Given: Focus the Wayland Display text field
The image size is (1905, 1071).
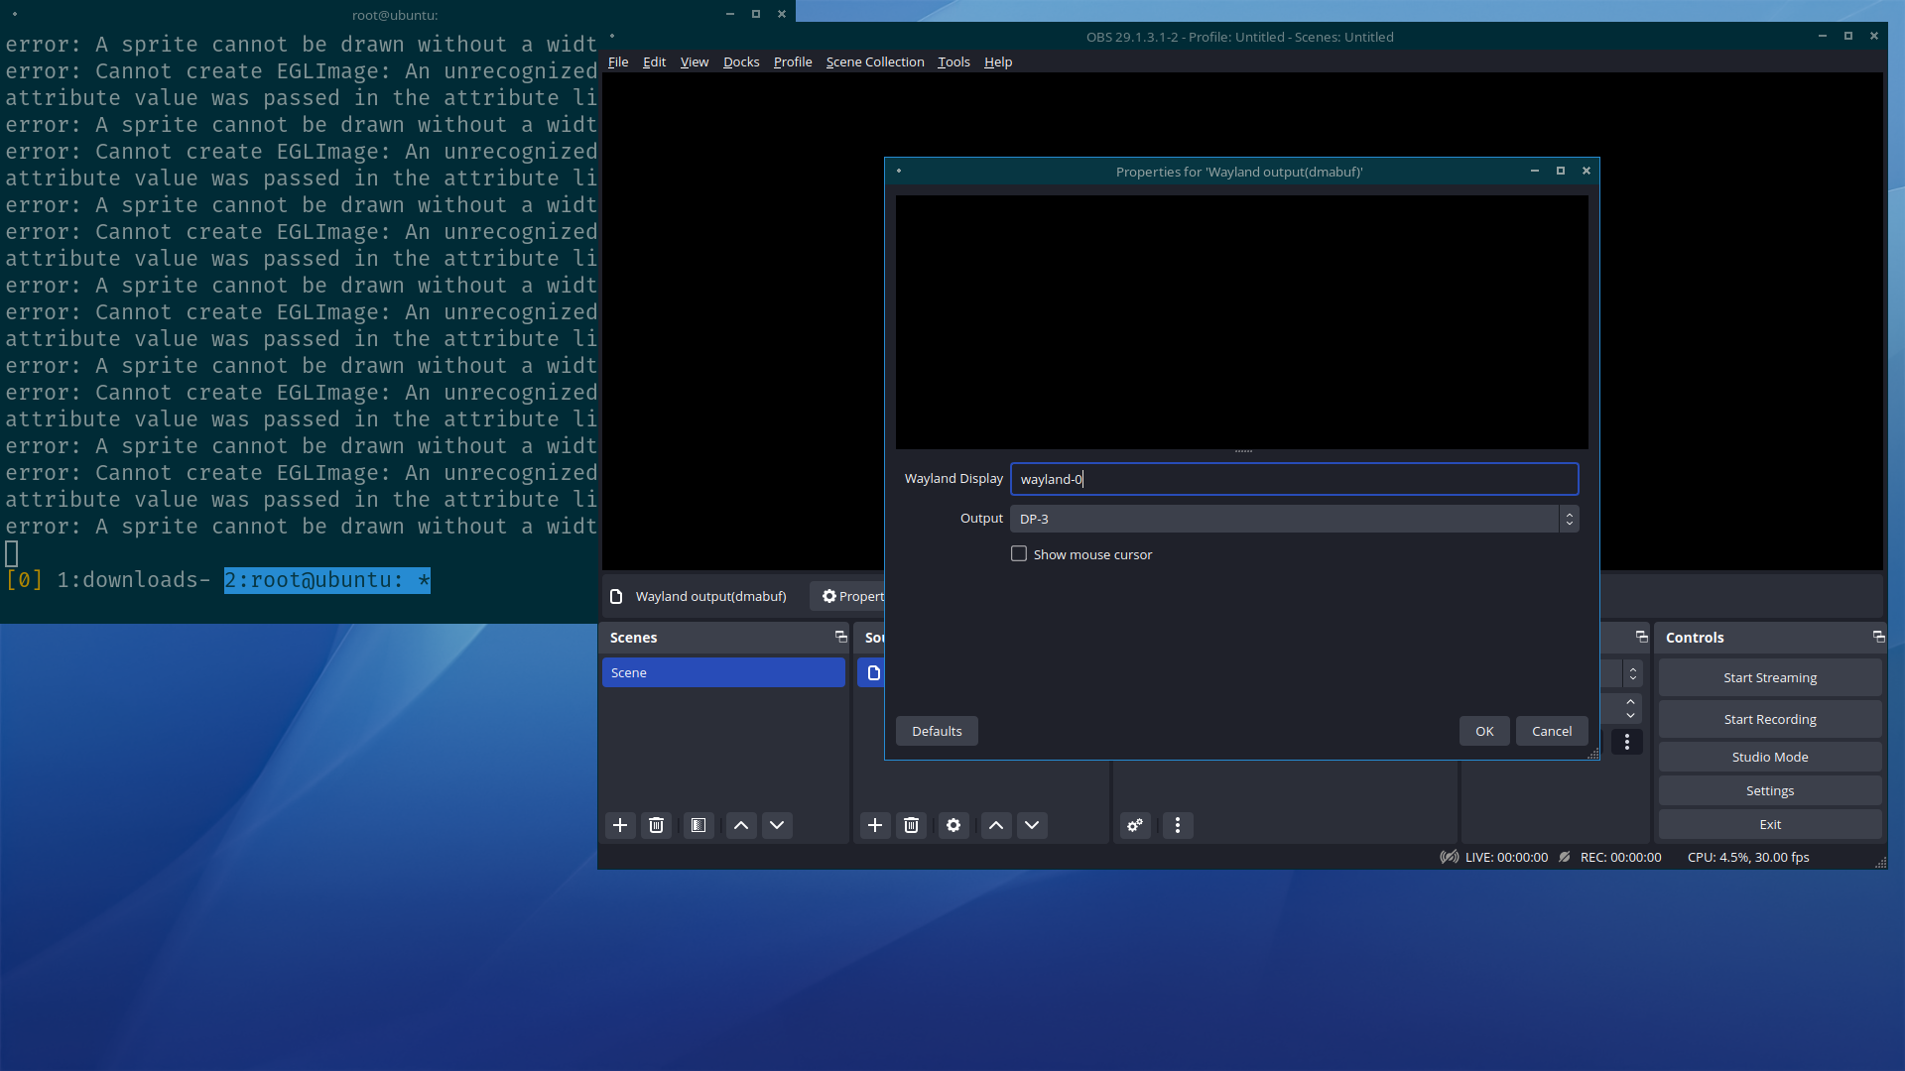Looking at the screenshot, I should pos(1294,479).
